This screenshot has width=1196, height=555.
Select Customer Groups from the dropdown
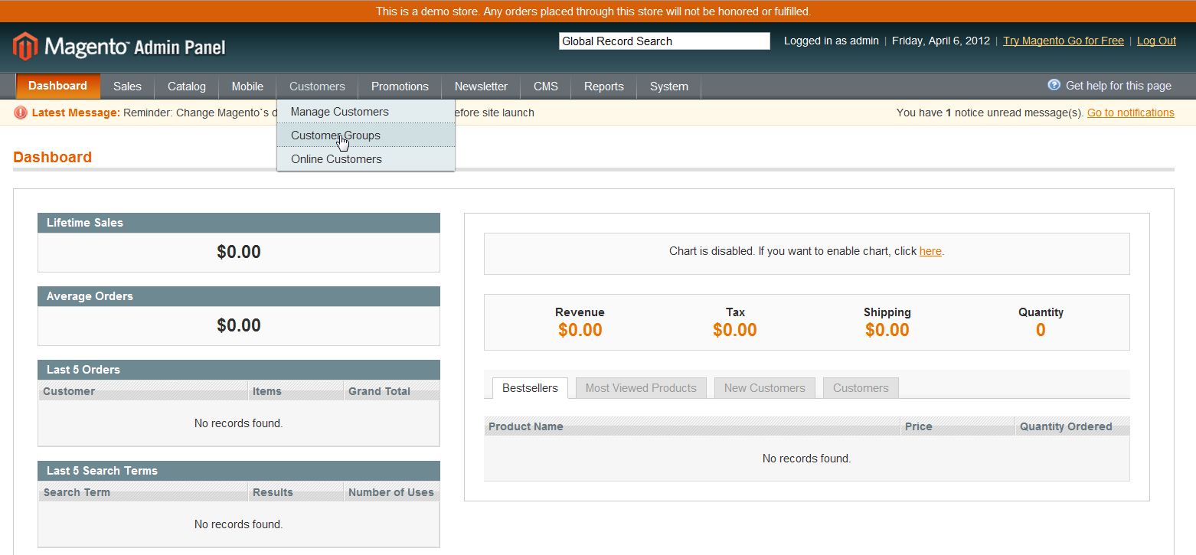(335, 135)
